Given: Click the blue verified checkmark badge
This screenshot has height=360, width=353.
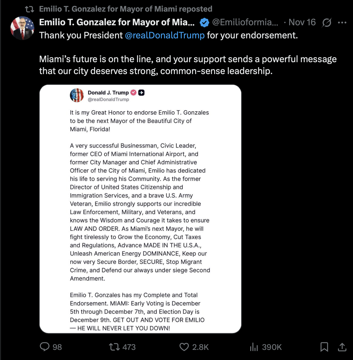Looking at the screenshot, I should click(x=204, y=22).
